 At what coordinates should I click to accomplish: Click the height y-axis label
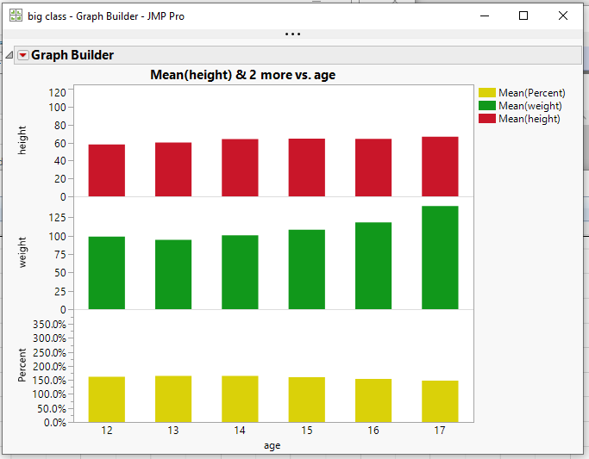[22, 140]
